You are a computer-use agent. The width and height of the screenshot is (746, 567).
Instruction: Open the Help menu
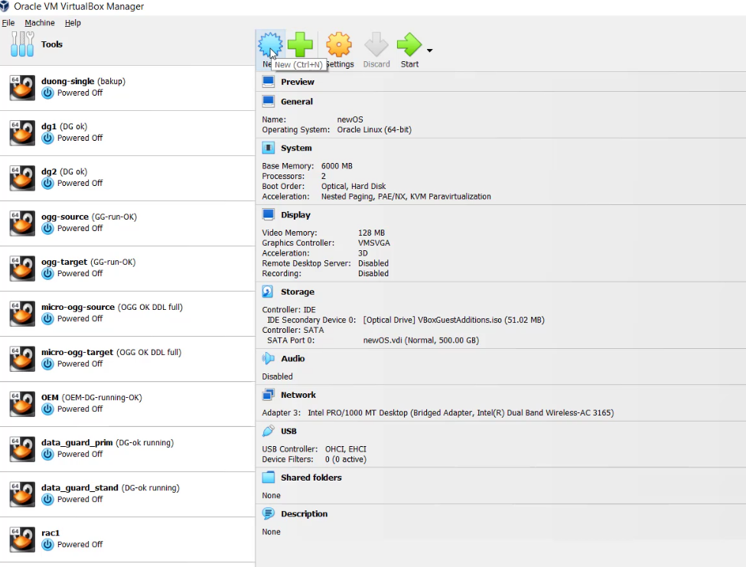[73, 23]
